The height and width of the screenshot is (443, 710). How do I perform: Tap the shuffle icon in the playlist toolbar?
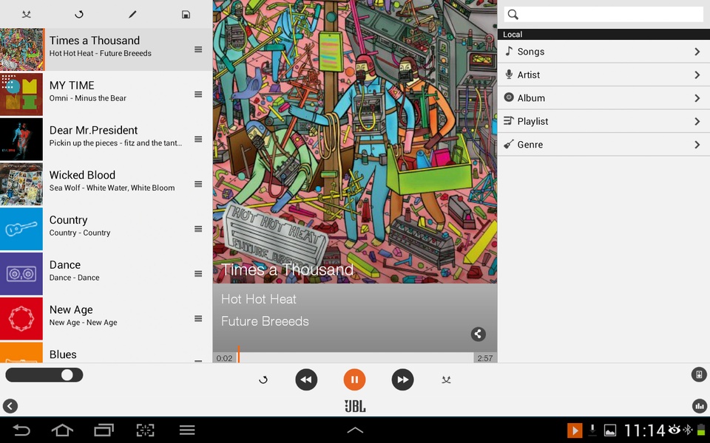pos(27,15)
